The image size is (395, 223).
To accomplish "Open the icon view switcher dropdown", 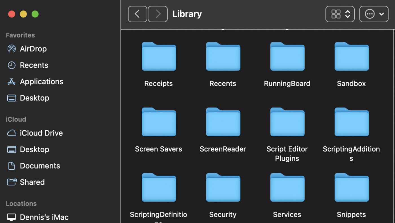I will pos(340,14).
